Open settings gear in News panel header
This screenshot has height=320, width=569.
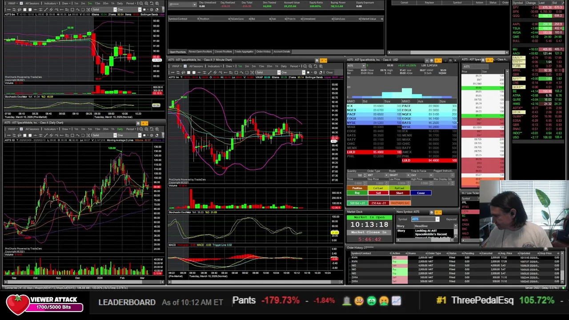[432, 212]
